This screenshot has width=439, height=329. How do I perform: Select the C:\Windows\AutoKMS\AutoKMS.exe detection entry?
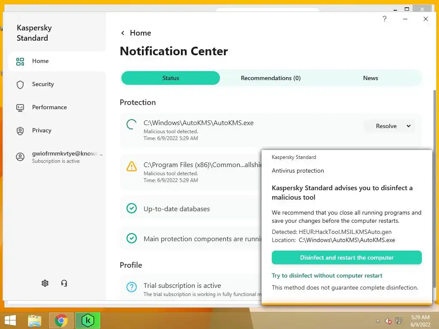pyautogui.click(x=271, y=130)
